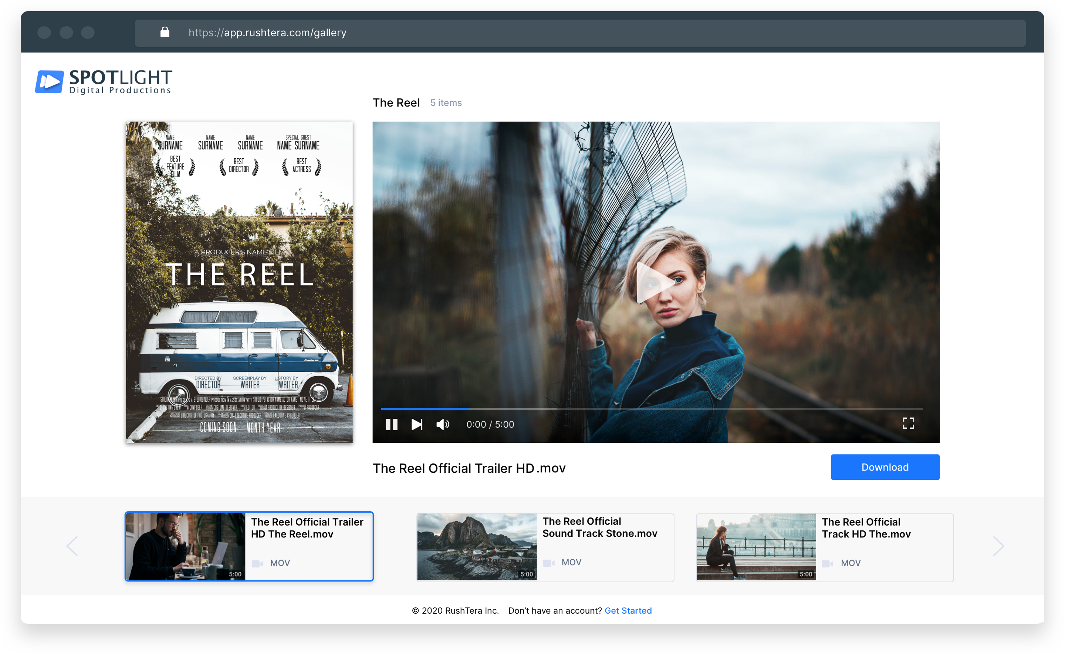This screenshot has width=1065, height=654.
Task: Click man with laptop video thumbnail
Action: [185, 547]
